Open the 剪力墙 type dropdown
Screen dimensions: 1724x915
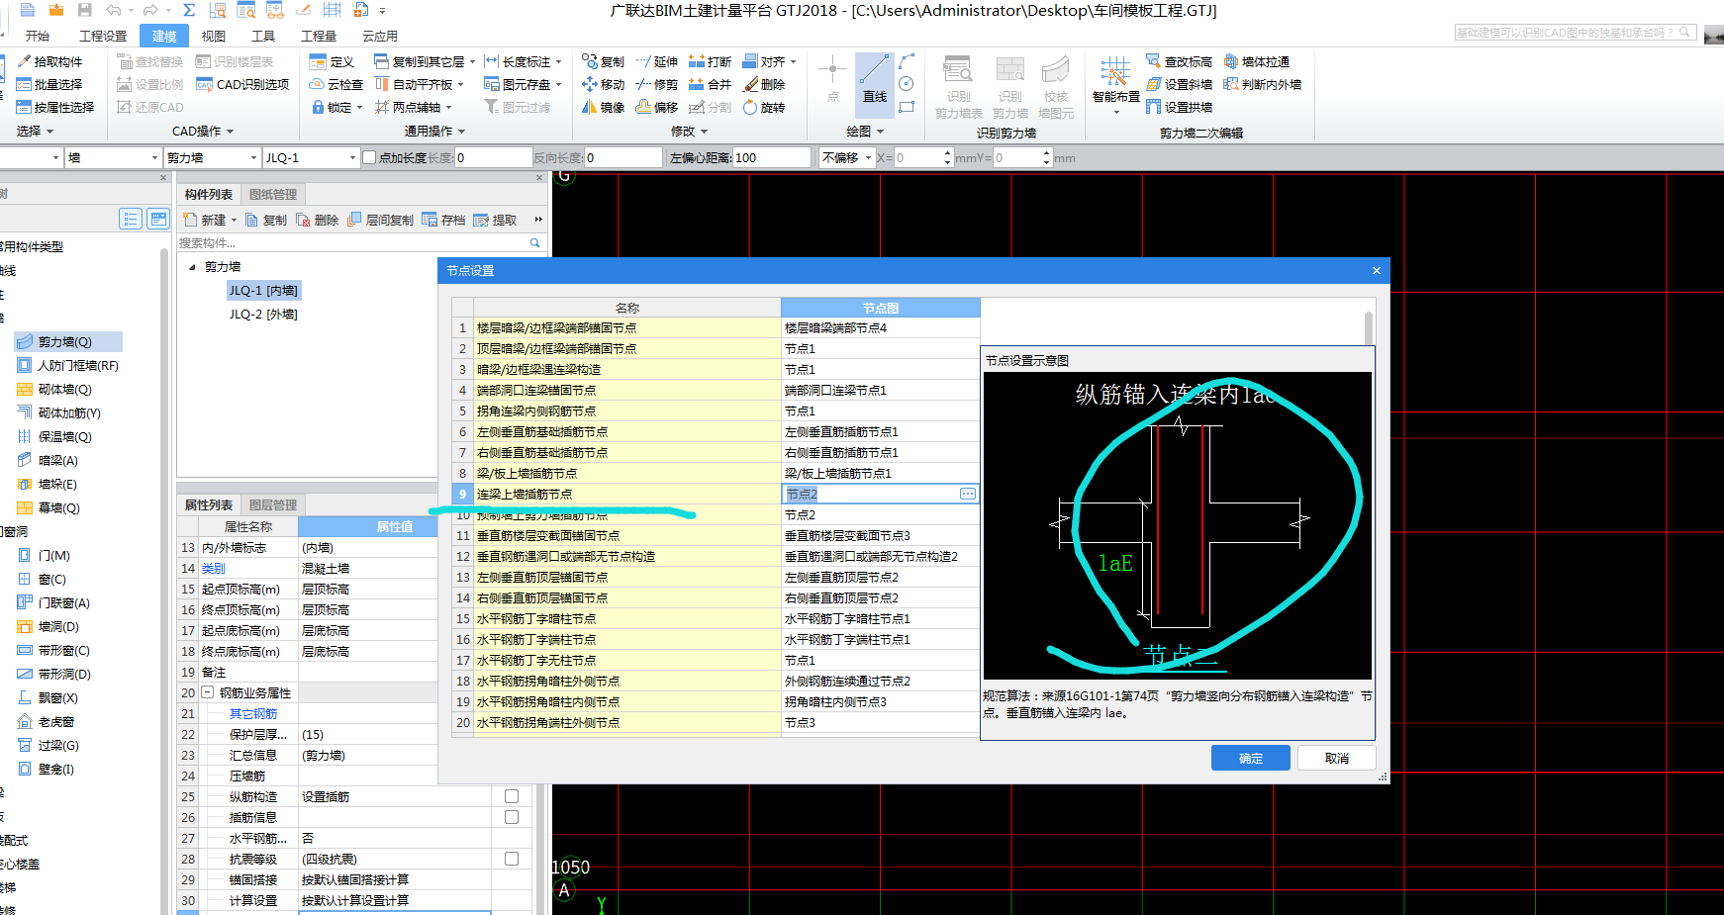click(255, 157)
